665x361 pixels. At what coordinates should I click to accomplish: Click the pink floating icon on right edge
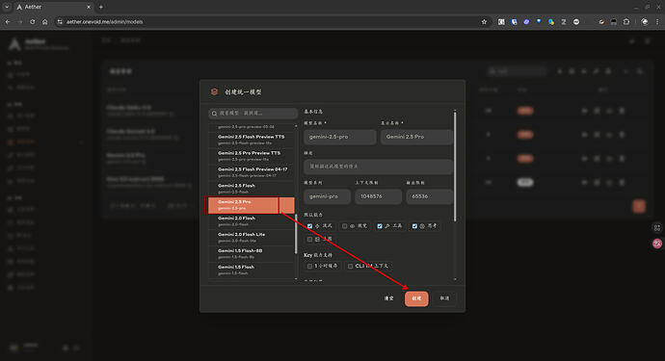657,244
